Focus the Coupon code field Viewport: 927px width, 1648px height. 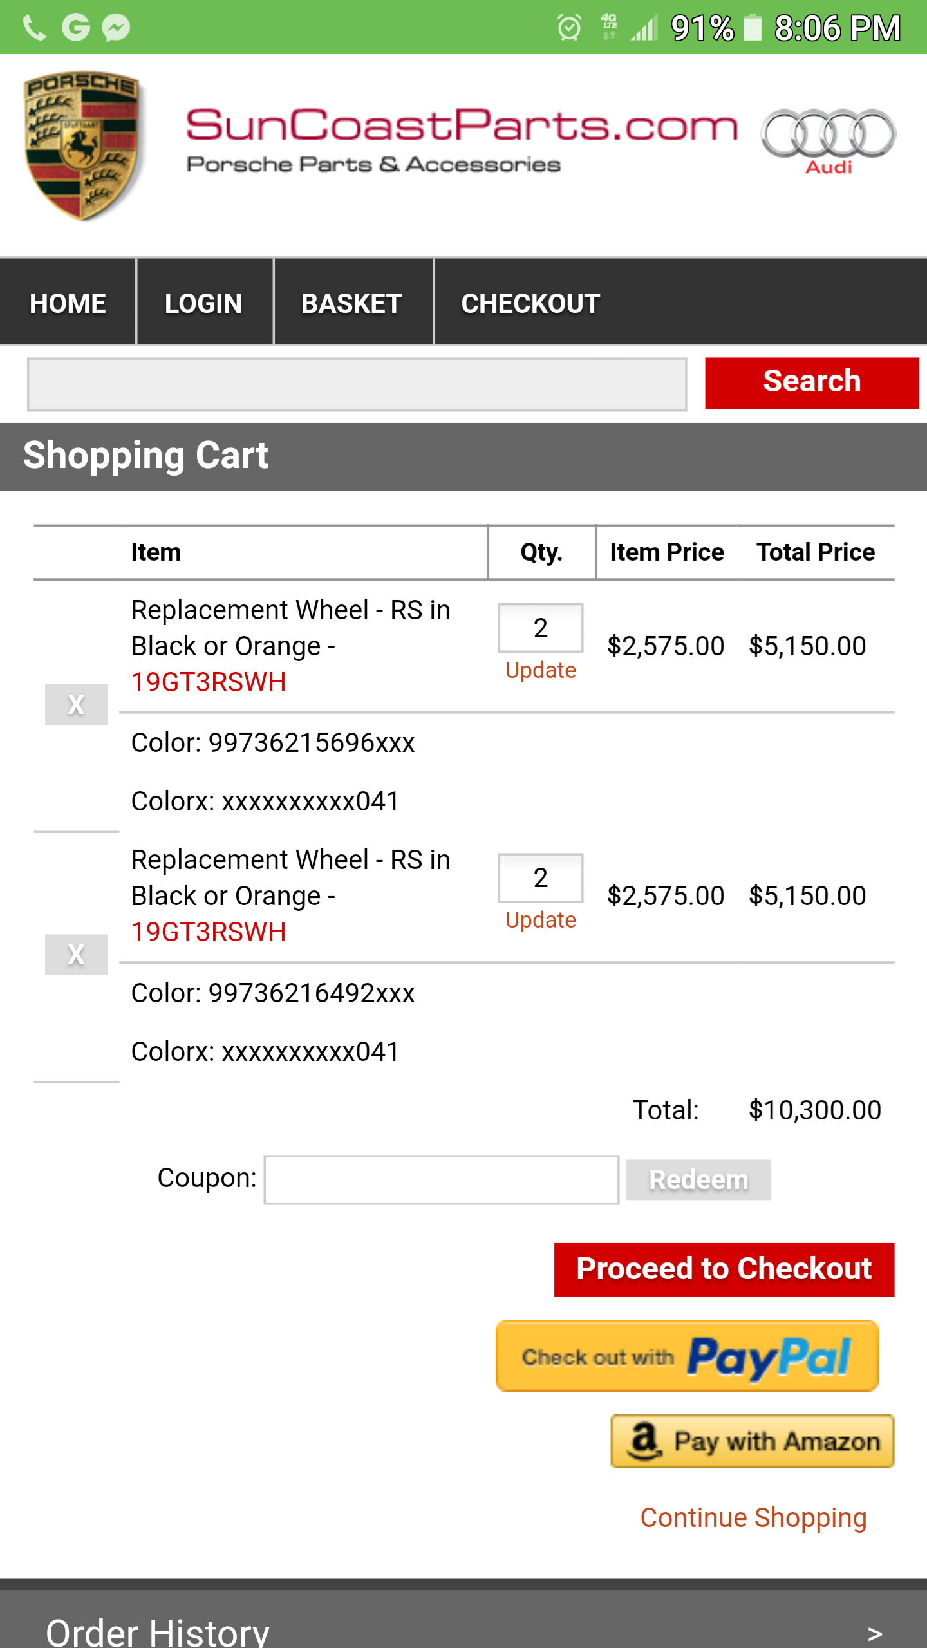pos(442,1179)
